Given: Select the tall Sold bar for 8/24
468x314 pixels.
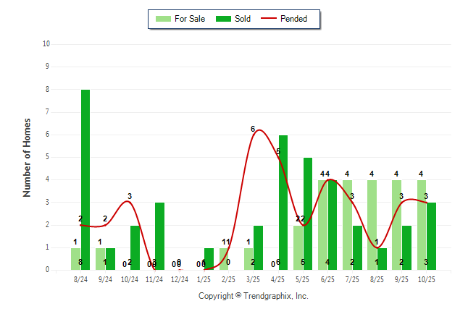Looking at the screenshot, I should pos(85,179).
